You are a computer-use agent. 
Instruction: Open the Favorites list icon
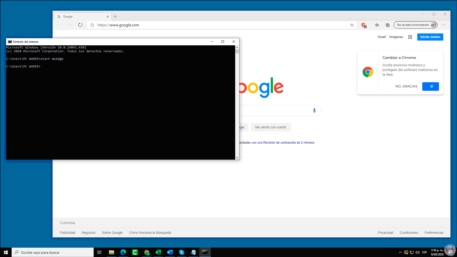coord(377,25)
